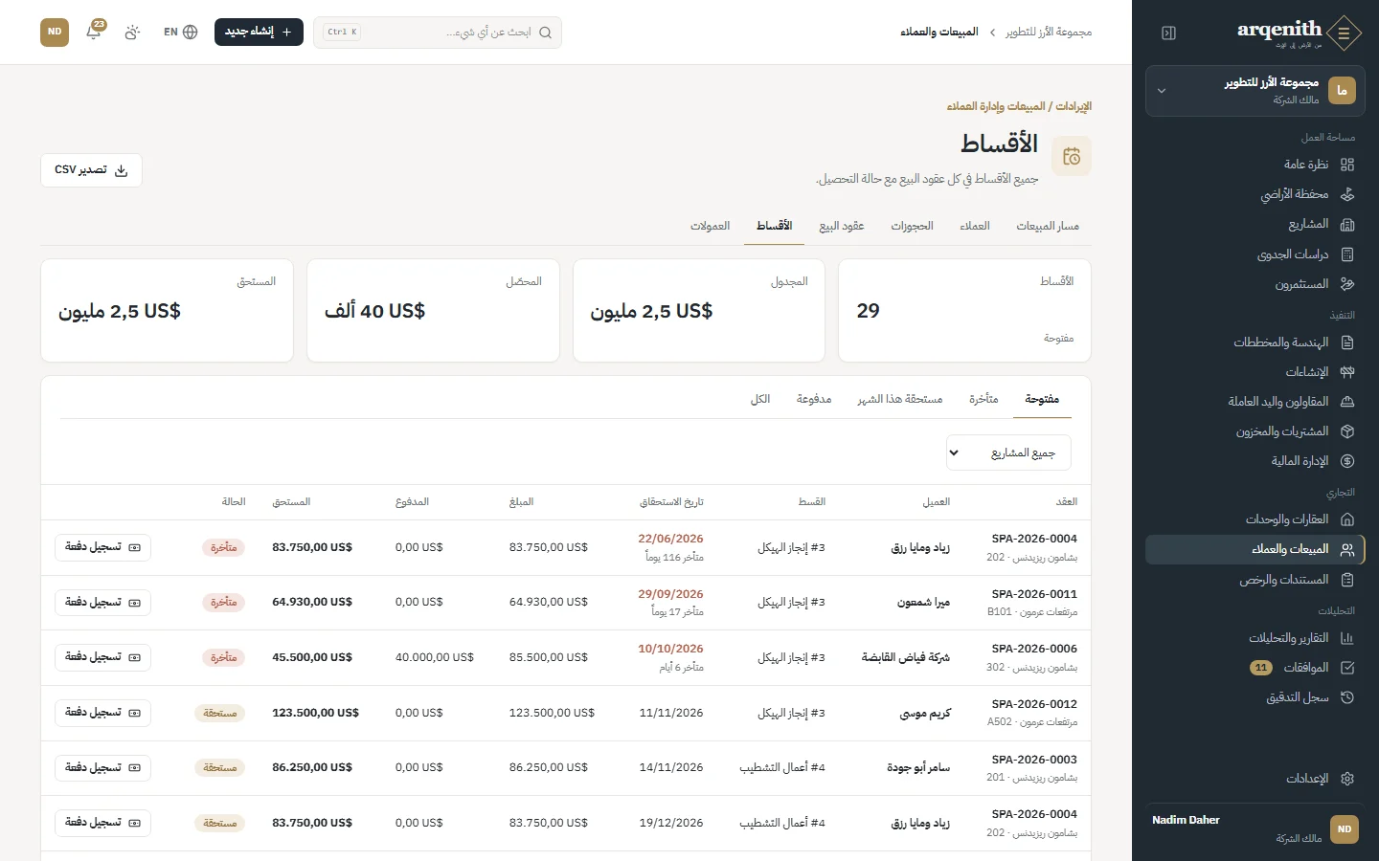Record payment for كريم موسى installment
The width and height of the screenshot is (1379, 861).
pyautogui.click(x=102, y=713)
